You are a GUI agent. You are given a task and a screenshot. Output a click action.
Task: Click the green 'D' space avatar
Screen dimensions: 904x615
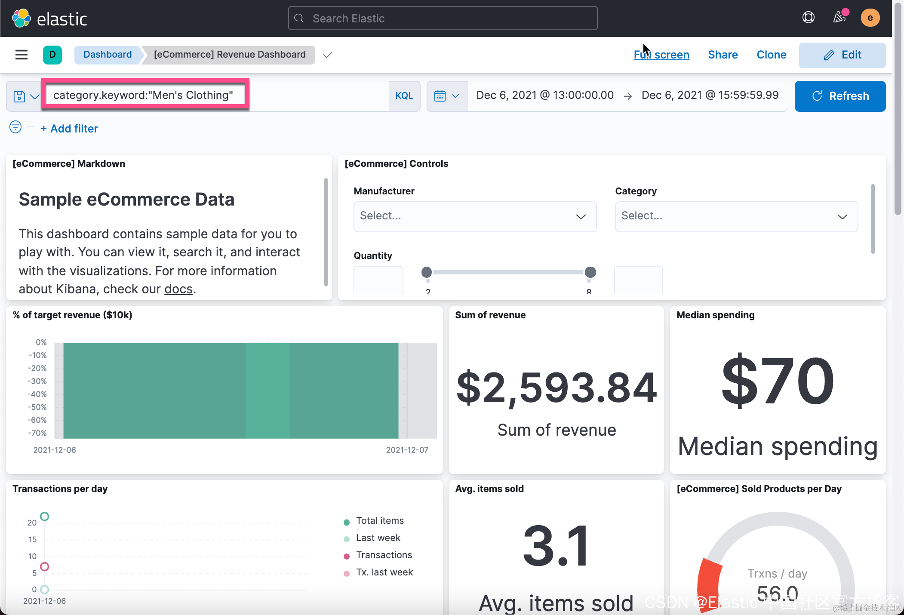tap(52, 55)
